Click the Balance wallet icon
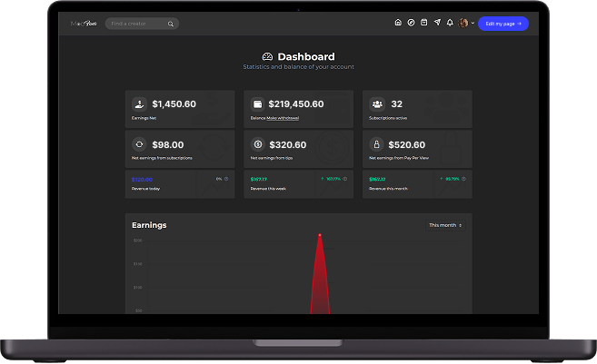Screen dimensions: 597x364 258,103
